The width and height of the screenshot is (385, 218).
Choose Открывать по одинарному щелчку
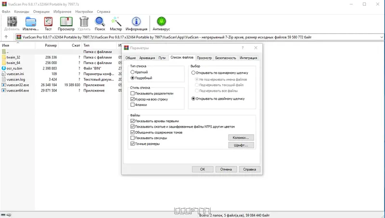pyautogui.click(x=193, y=73)
